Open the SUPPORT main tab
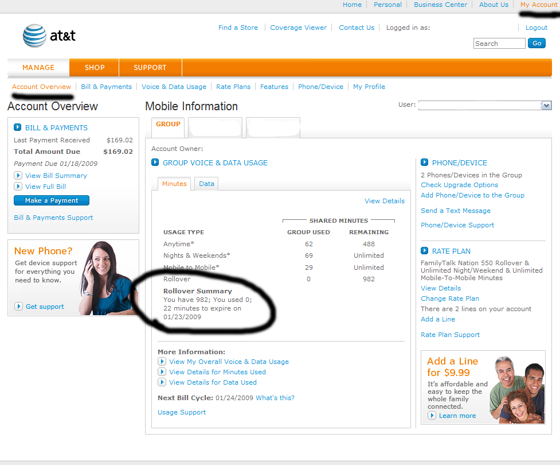 [150, 68]
